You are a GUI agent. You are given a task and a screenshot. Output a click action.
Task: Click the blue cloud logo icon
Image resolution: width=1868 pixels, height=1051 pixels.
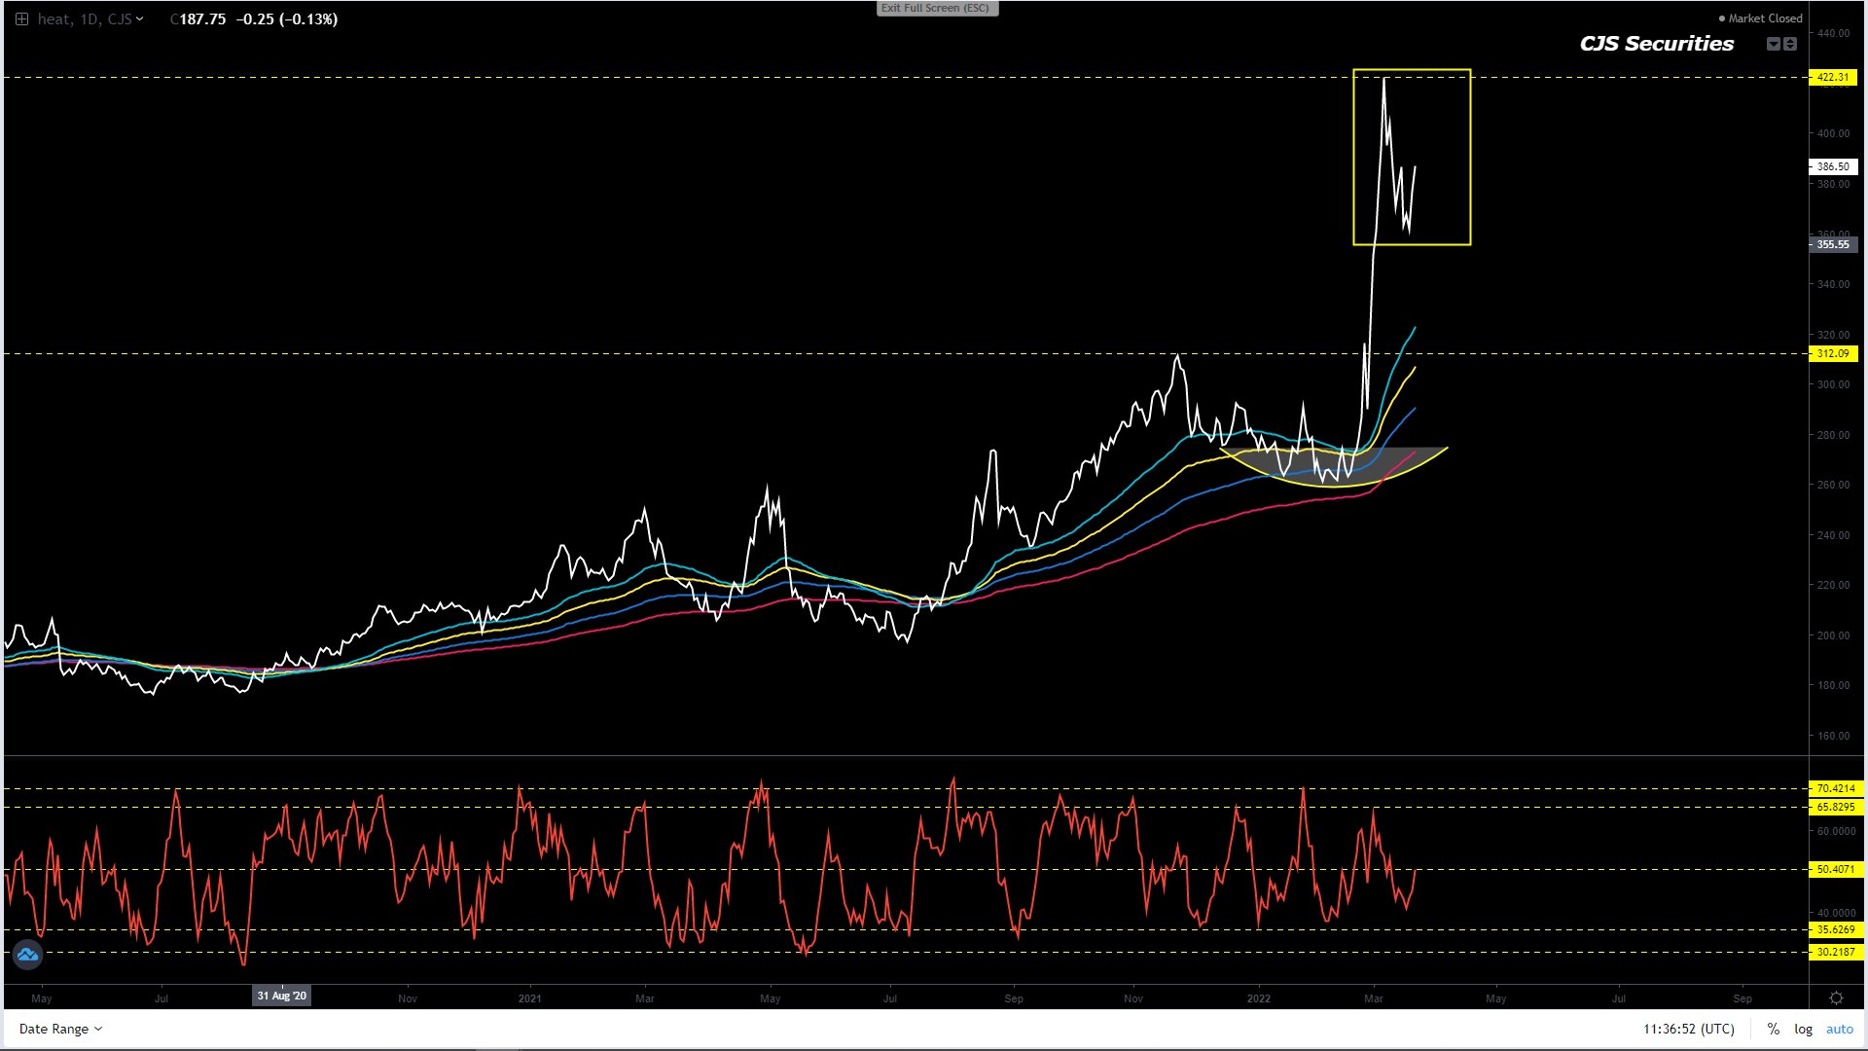(x=27, y=955)
